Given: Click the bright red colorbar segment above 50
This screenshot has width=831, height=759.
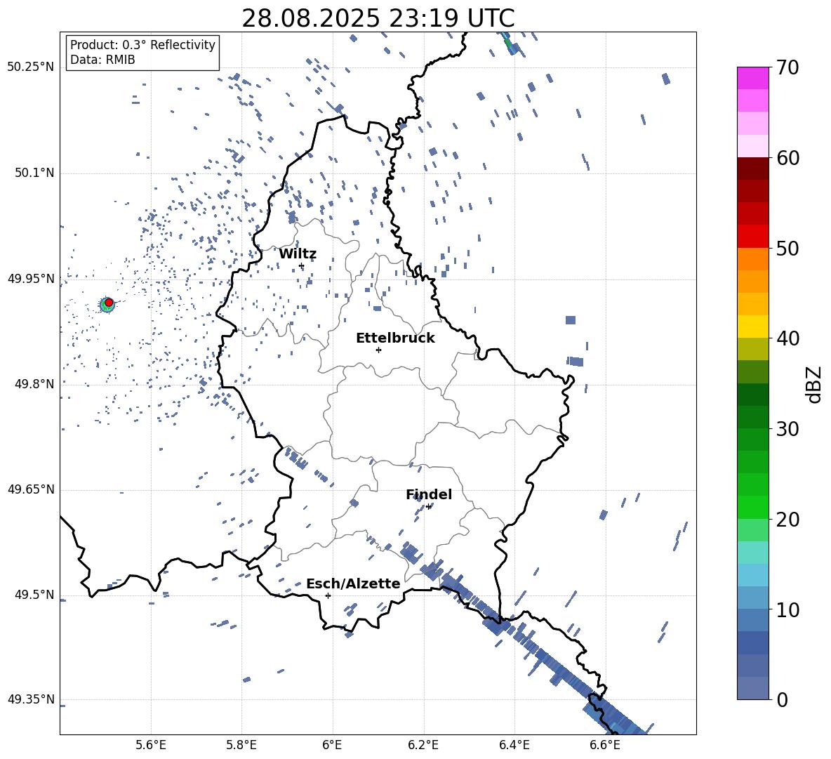Looking at the screenshot, I should (x=752, y=237).
